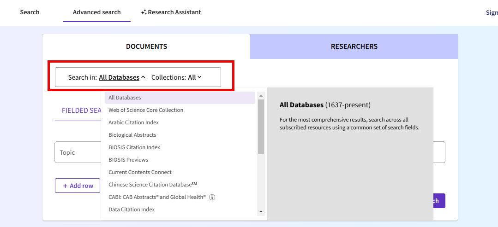Choose Web of Science Core Collection
The image size is (498, 227).
pyautogui.click(x=146, y=110)
